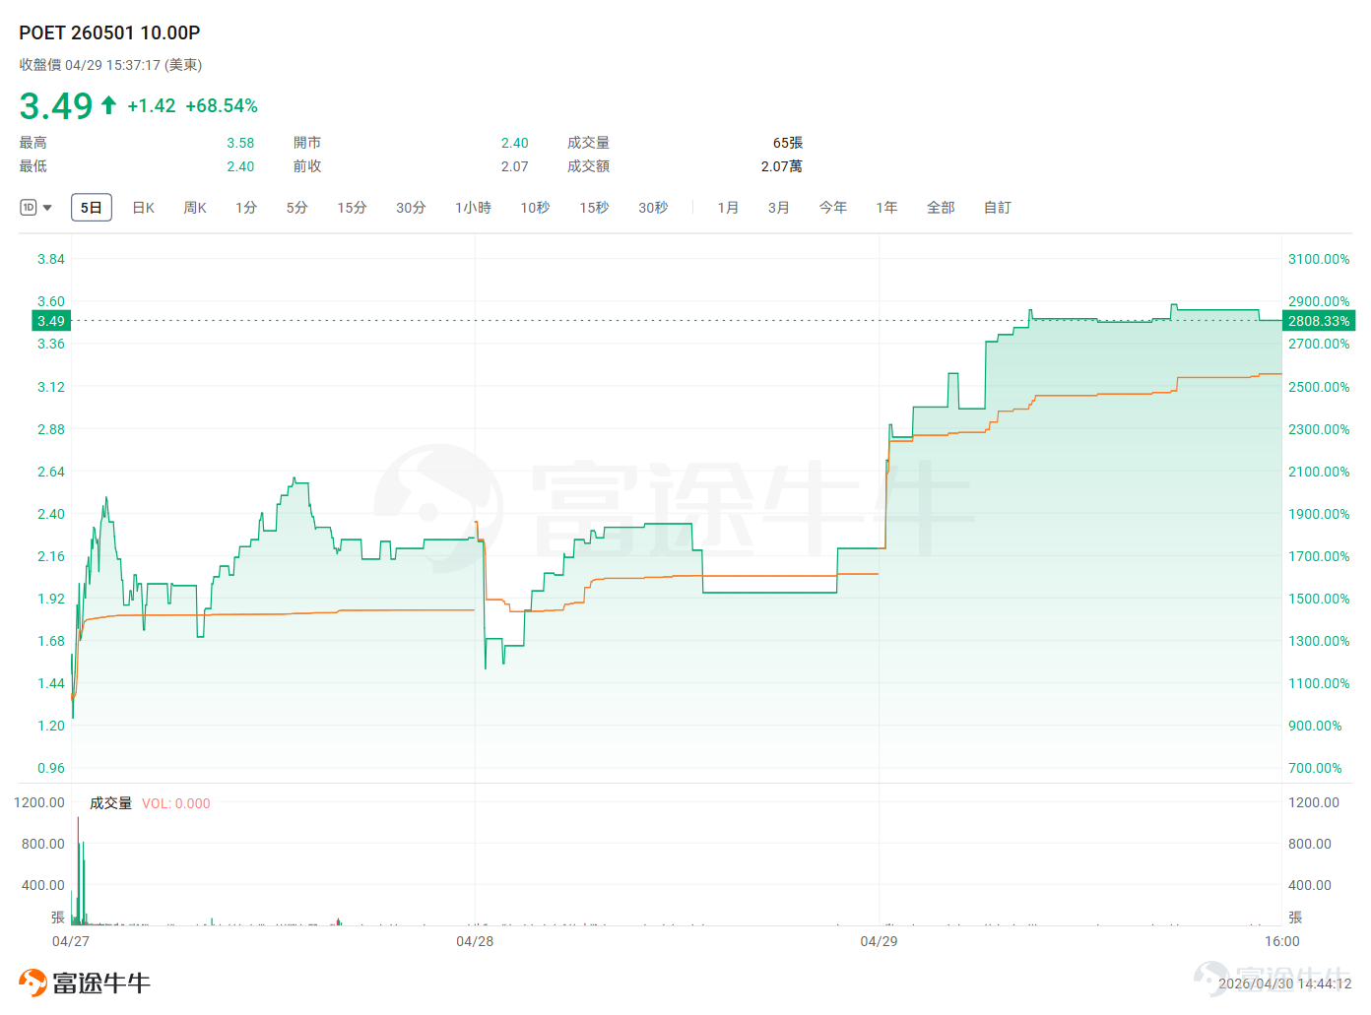
Task: Click the green price up arrow
Action: 108,105
